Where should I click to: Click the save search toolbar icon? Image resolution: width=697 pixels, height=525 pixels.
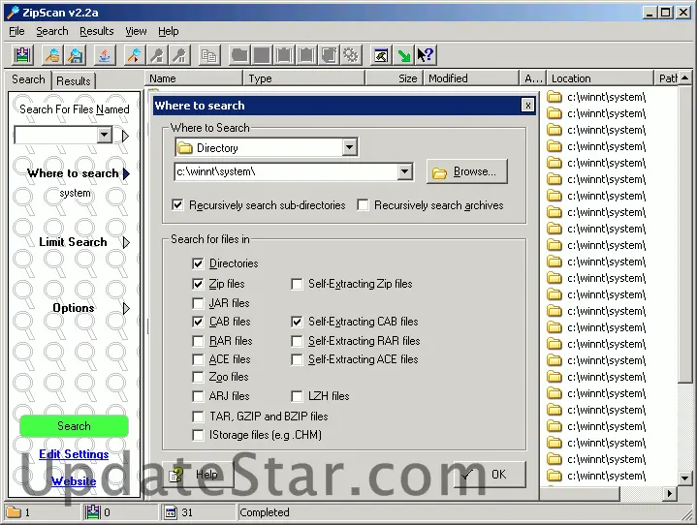(75, 55)
